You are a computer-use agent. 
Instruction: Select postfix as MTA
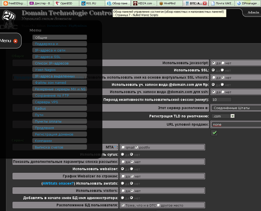coord(137,147)
